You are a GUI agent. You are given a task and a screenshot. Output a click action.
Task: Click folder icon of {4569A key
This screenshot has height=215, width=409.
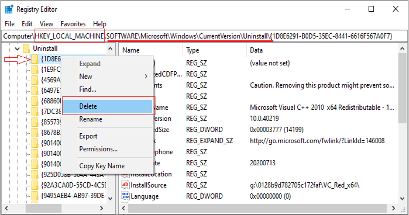tap(35, 79)
